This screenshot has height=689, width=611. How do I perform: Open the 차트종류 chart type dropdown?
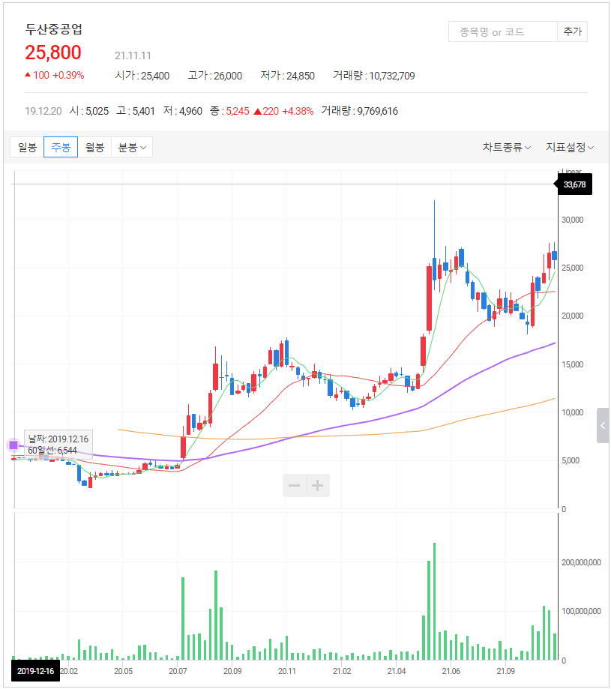(x=507, y=147)
